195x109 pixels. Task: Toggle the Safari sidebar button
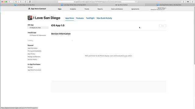(x=16, y=2)
